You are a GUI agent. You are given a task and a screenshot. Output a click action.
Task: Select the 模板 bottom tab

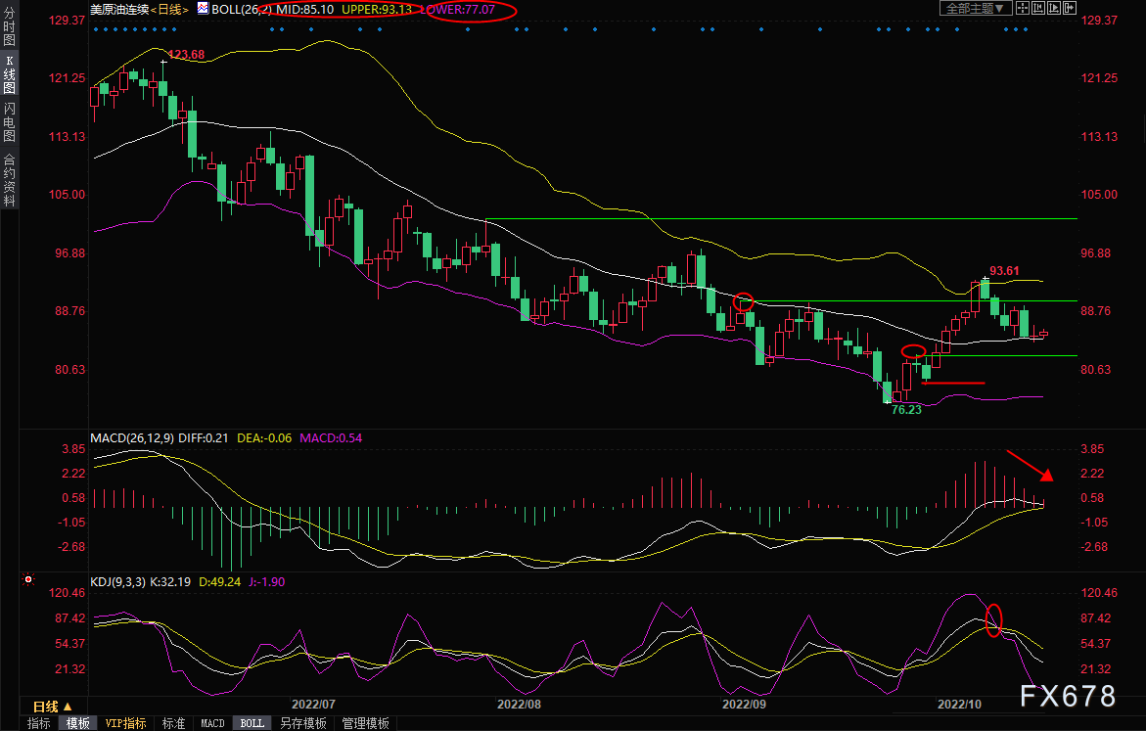click(77, 723)
